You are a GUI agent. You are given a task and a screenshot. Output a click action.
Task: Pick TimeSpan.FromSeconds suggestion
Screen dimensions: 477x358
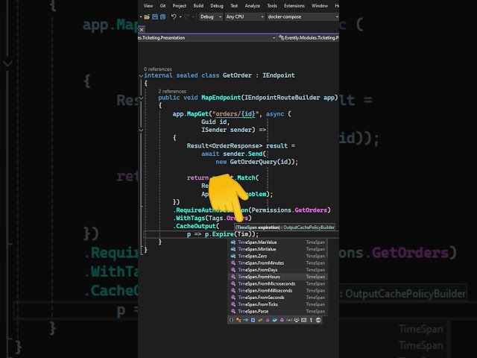pos(277,298)
